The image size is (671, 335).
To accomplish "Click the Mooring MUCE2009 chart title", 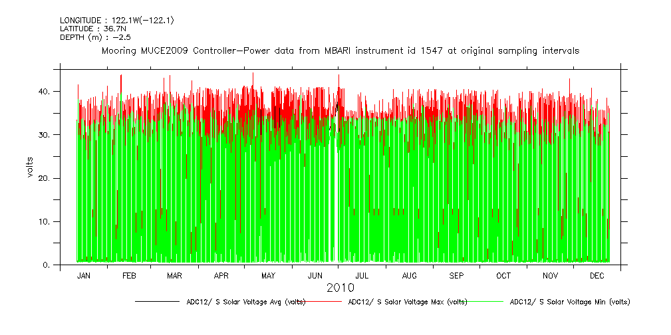I will click(x=340, y=51).
